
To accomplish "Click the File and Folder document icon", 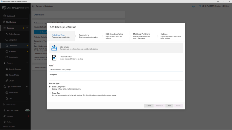I will 54,58.
